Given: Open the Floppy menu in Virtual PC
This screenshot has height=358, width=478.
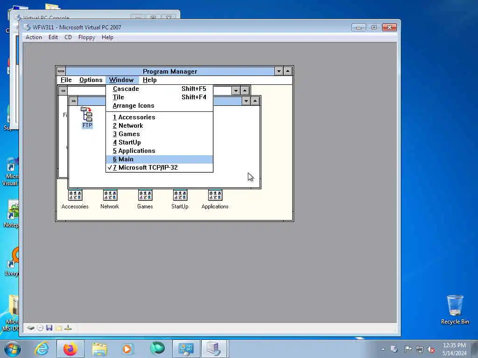Looking at the screenshot, I should click(x=86, y=37).
